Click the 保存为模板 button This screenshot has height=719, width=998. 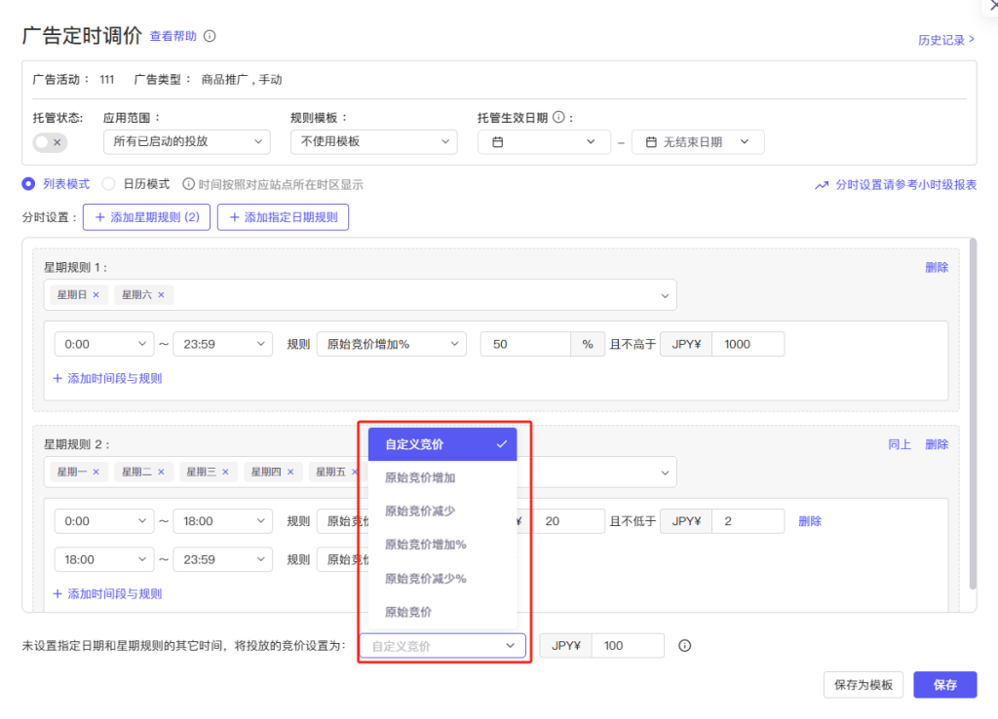coord(864,685)
